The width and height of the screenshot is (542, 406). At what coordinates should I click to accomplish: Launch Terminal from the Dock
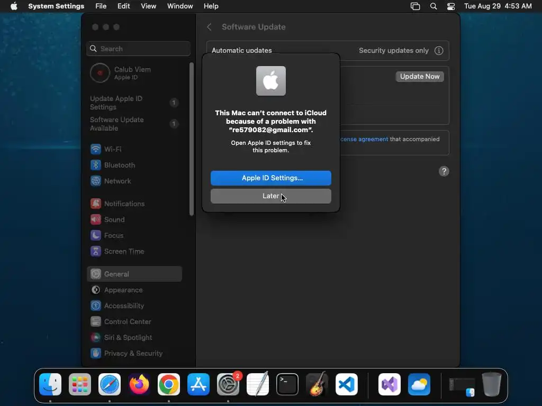click(287, 384)
